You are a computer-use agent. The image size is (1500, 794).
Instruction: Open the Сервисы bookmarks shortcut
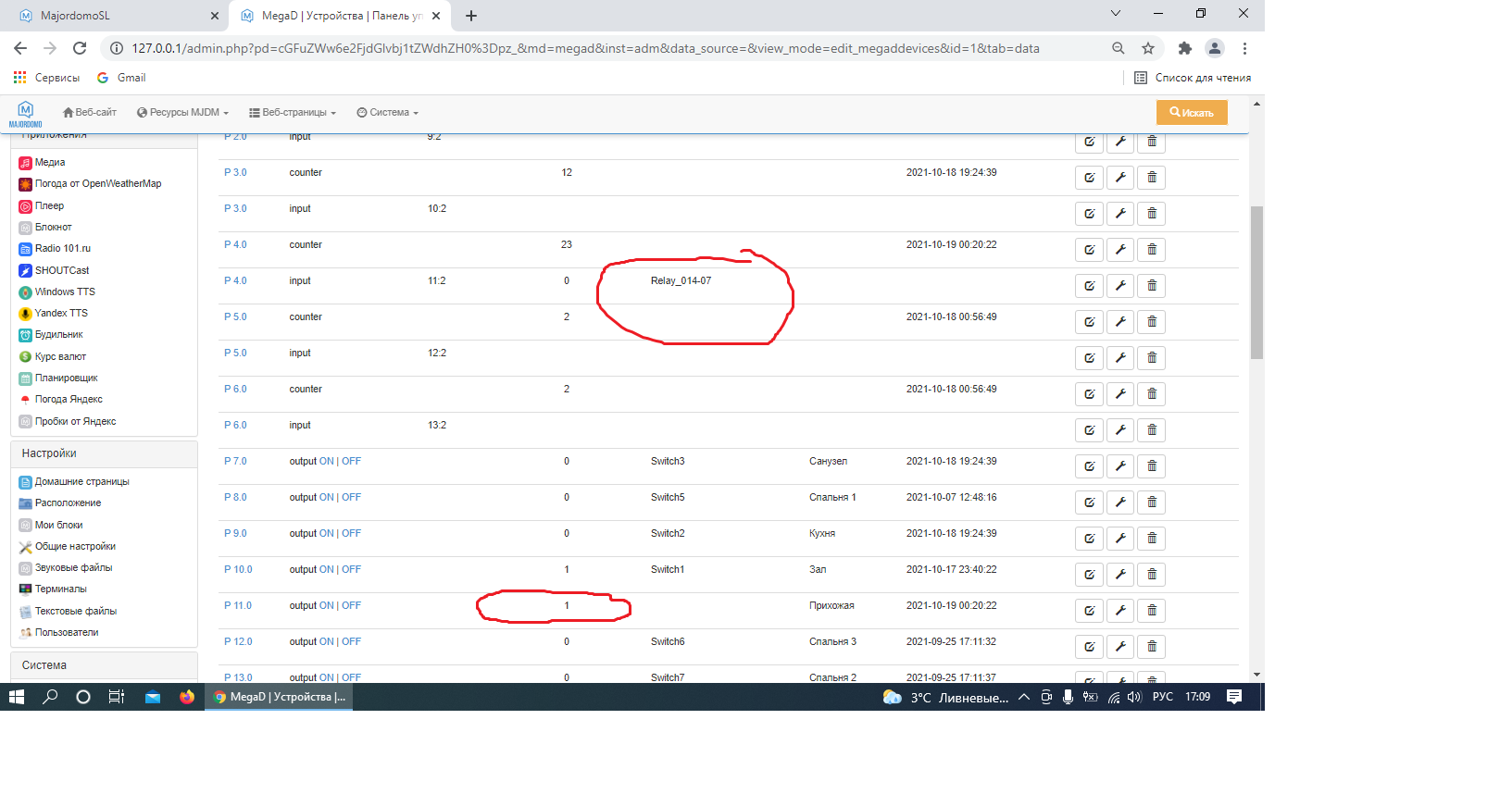[x=46, y=78]
